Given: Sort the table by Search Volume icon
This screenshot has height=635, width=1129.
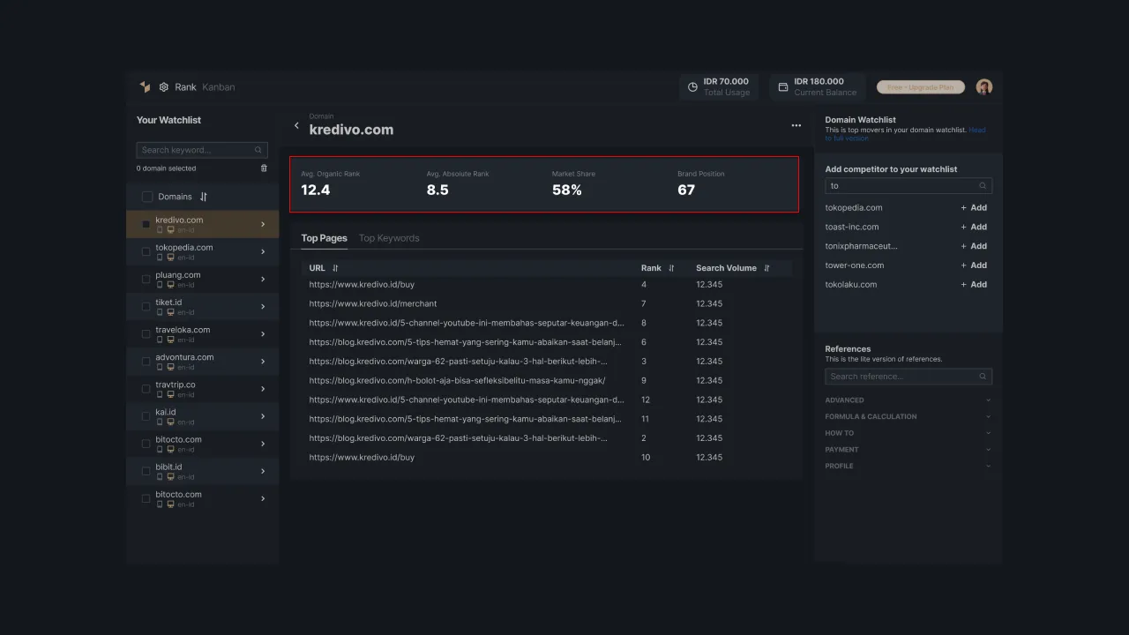Looking at the screenshot, I should click(766, 268).
